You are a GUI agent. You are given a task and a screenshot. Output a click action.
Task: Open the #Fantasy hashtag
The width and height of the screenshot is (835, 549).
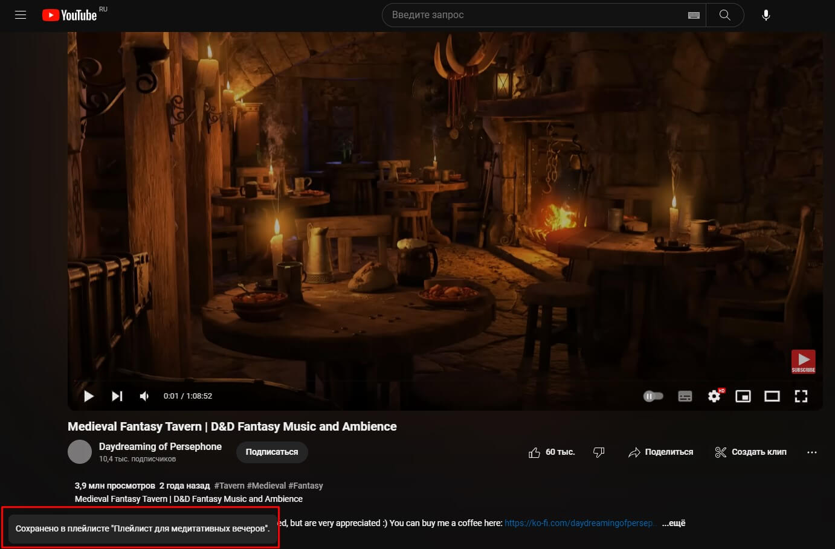coord(306,486)
